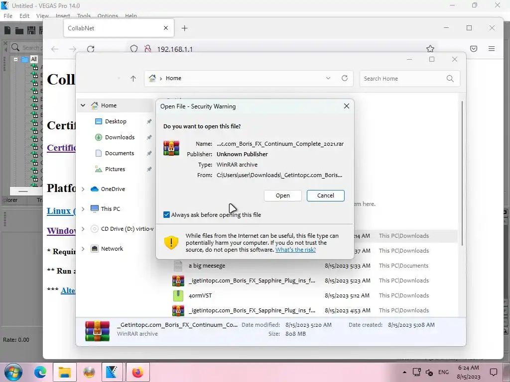This screenshot has height=382, width=510.
Task: Unpin Desktop using its pin icon
Action: 149,121
